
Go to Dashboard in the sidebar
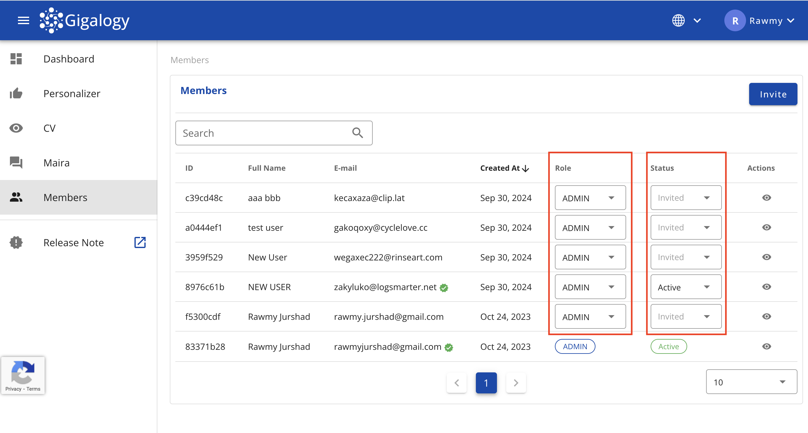68,59
